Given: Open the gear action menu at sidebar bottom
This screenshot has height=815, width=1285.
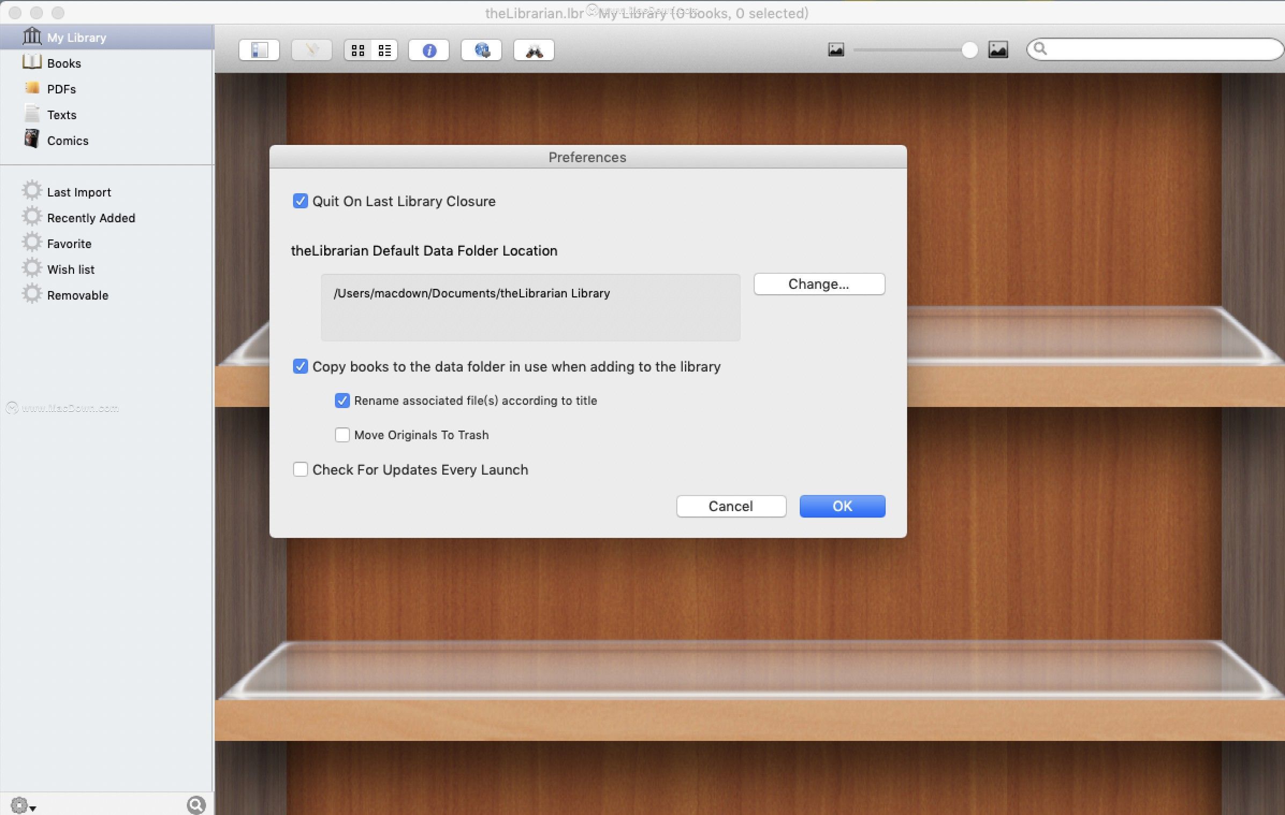Looking at the screenshot, I should [23, 805].
